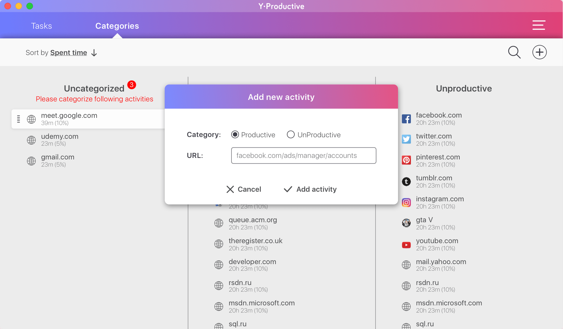
Task: Click the Unproductive column heading
Action: coord(464,89)
